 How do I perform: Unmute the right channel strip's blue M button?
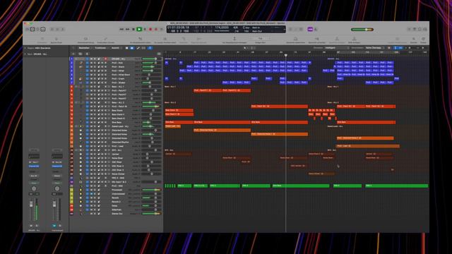point(54,226)
